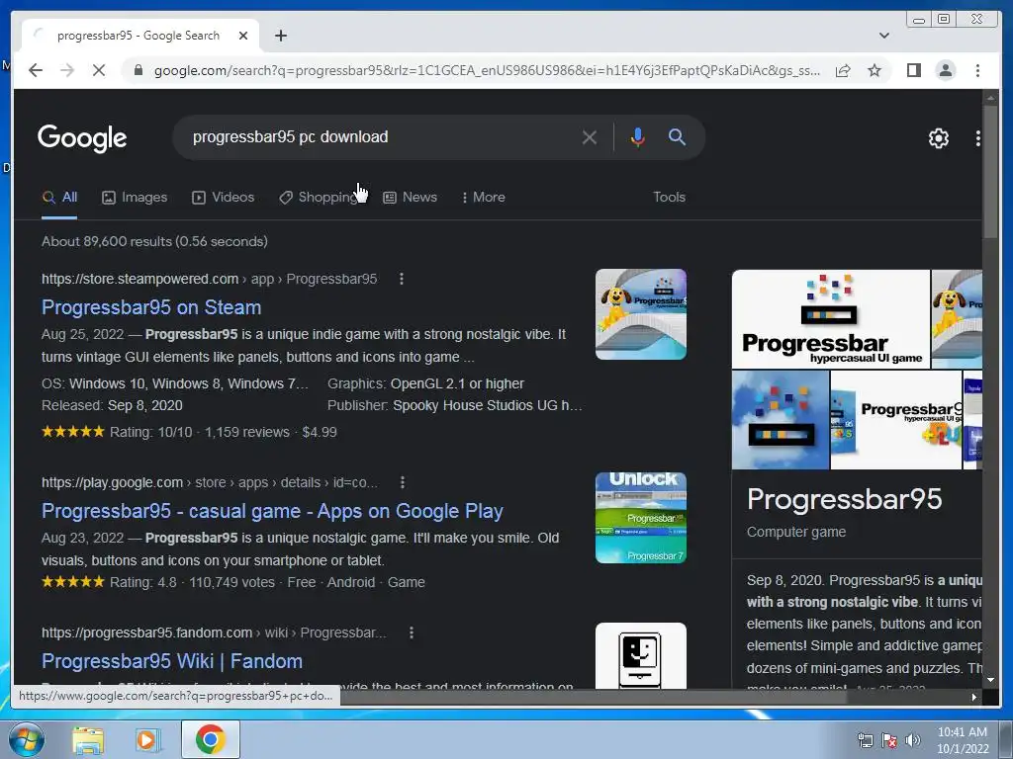The image size is (1013, 759).
Task: Click the Google logo
Action: pos(82,138)
